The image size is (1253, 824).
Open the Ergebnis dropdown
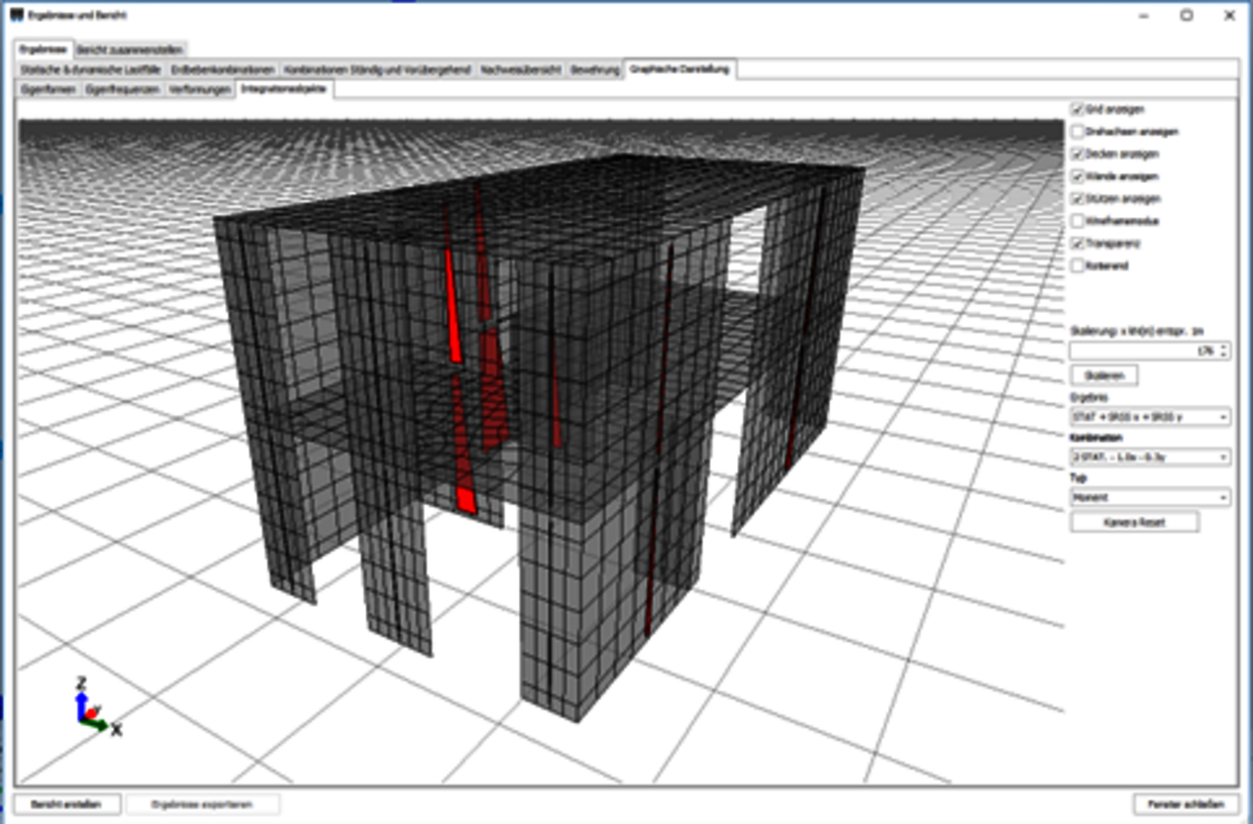tap(1150, 418)
